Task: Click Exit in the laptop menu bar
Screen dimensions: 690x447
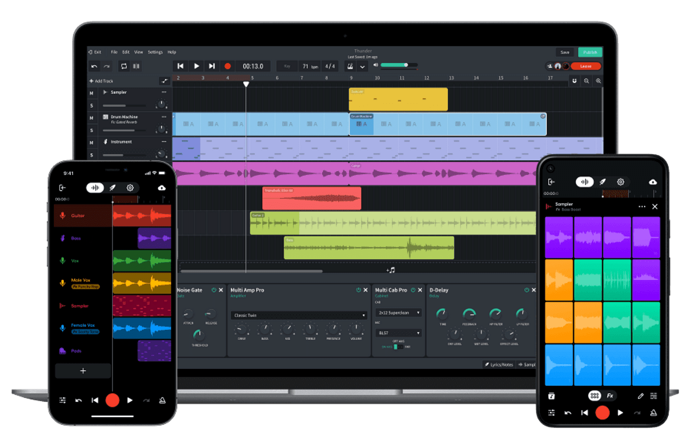Action: tap(95, 52)
